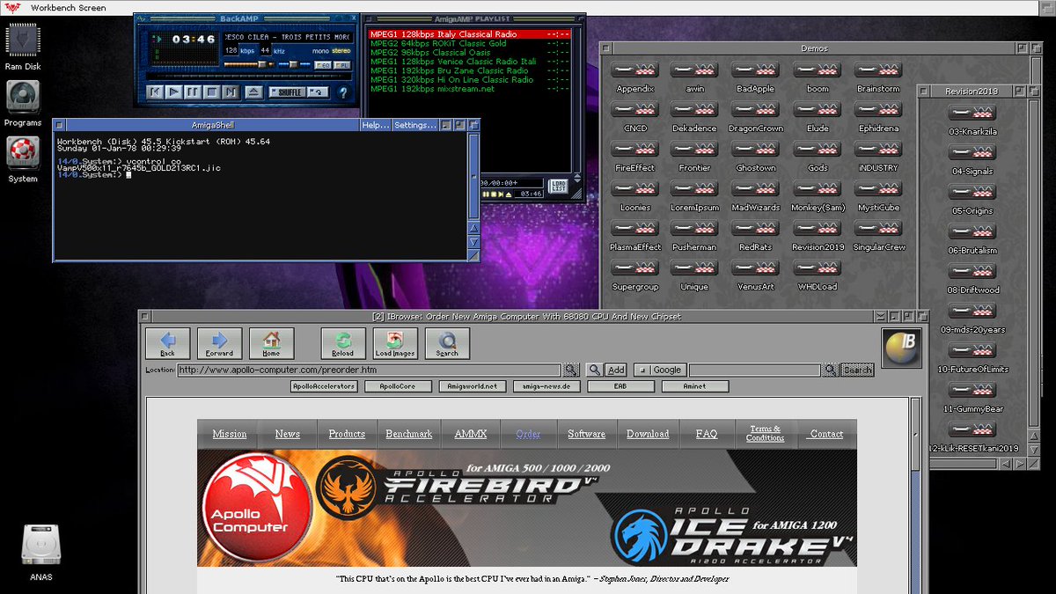Viewport: 1056px width, 594px height.
Task: Open Settings in AmigaShell title bar
Action: pos(414,125)
